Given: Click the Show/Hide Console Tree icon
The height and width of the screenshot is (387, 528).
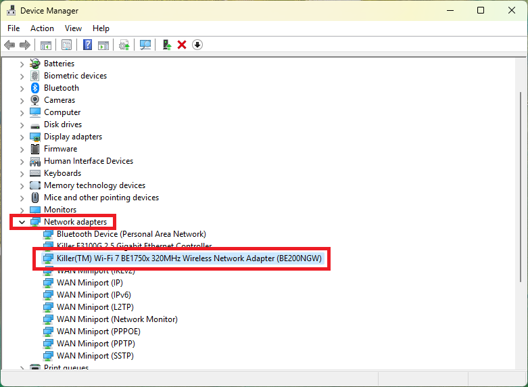Looking at the screenshot, I should click(x=46, y=45).
